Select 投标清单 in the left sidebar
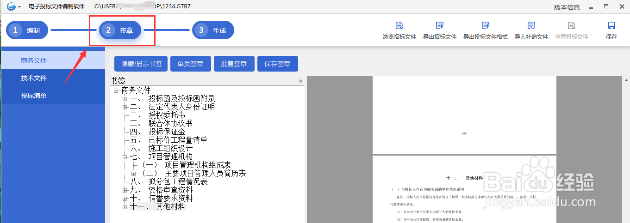Viewport: 630px width, 223px height. (53, 96)
